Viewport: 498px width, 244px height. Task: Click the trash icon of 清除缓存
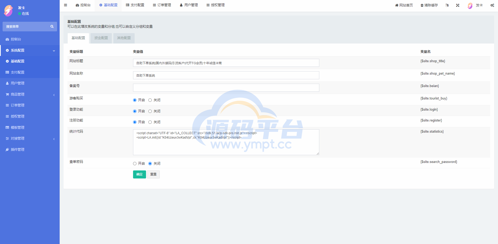tap(422, 5)
